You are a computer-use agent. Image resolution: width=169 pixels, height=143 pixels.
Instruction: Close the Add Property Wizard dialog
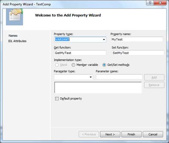160,3
